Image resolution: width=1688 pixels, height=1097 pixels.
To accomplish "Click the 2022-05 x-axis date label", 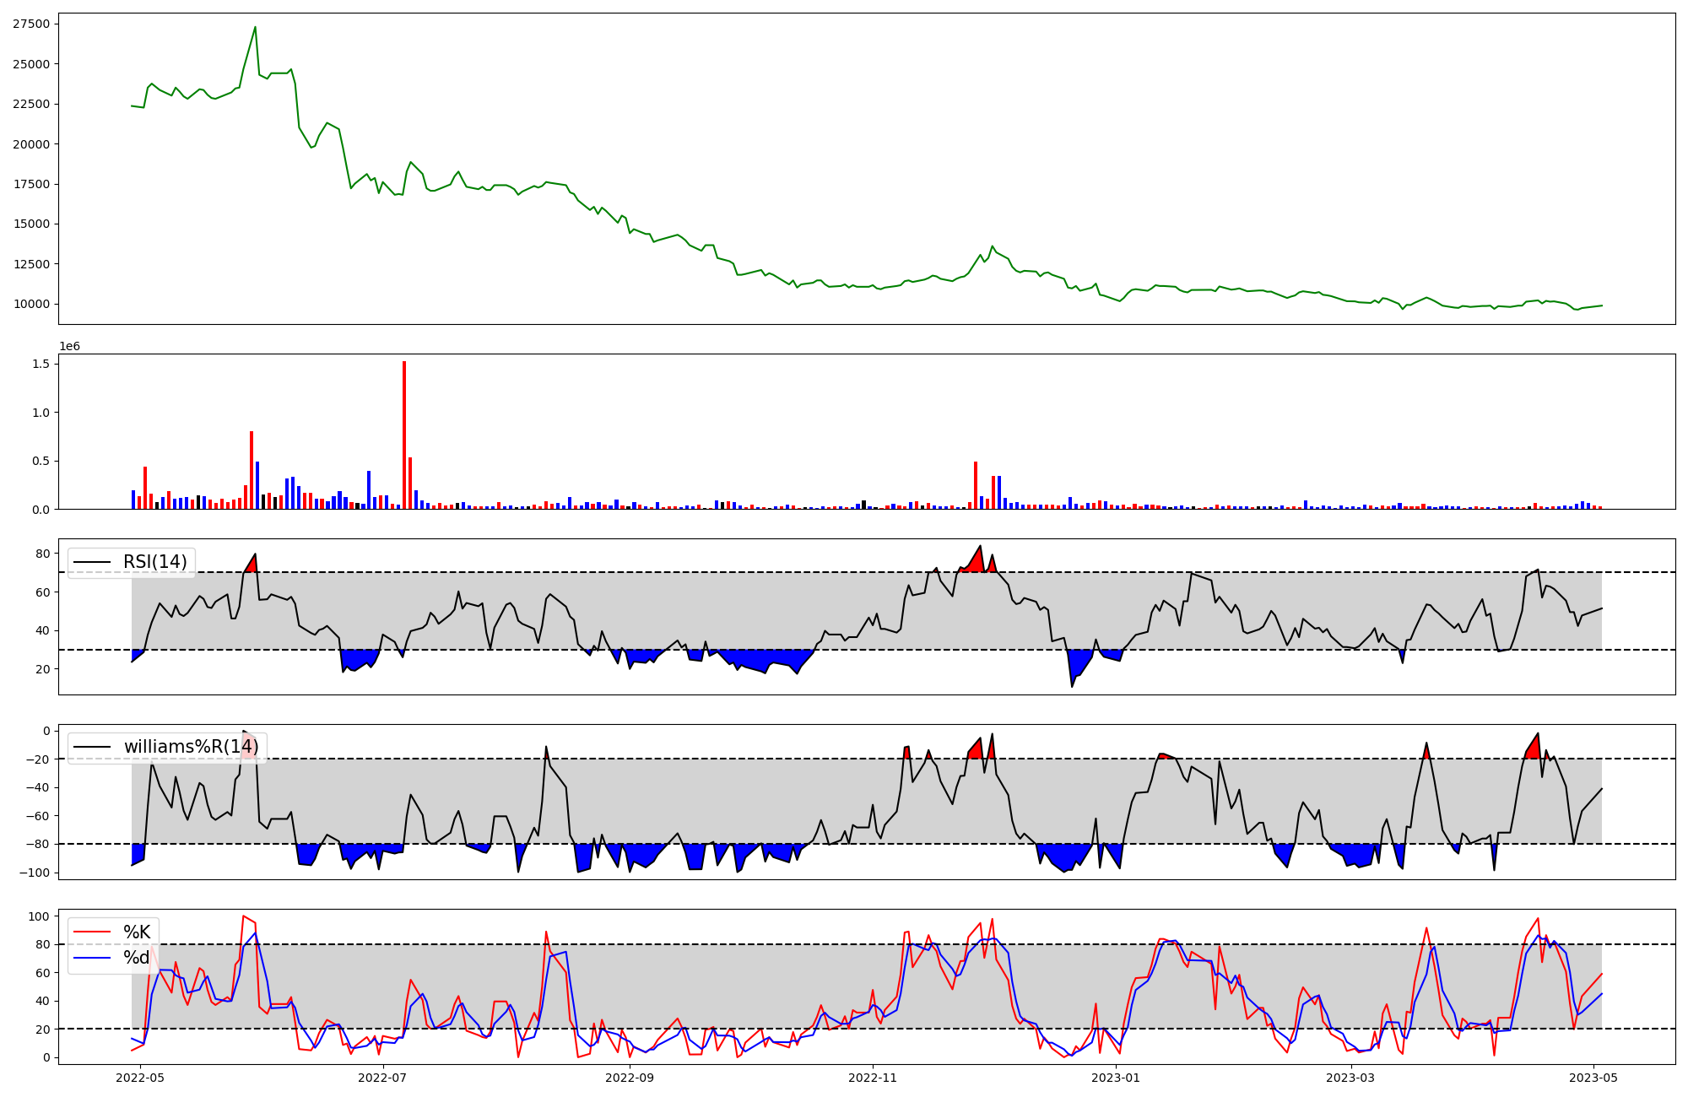I will (139, 1078).
